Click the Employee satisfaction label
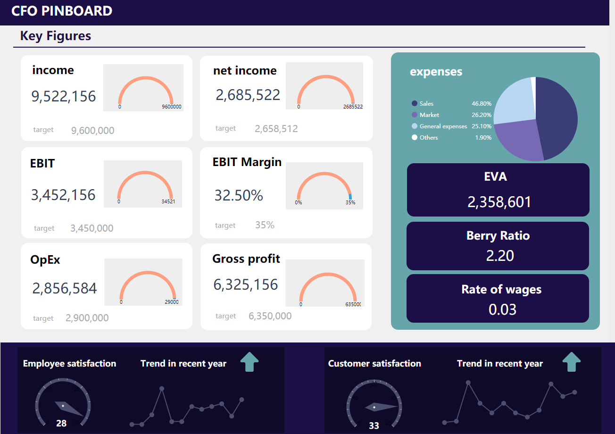Viewport: 615px width, 434px height. [x=69, y=363]
